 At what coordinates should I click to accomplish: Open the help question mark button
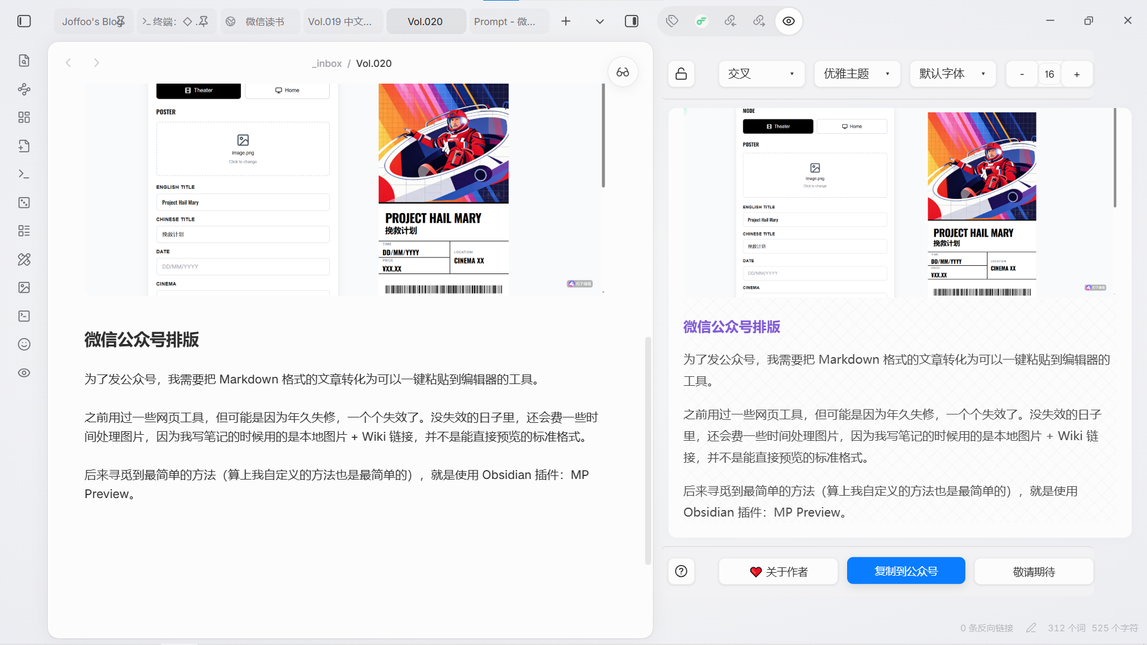point(681,571)
